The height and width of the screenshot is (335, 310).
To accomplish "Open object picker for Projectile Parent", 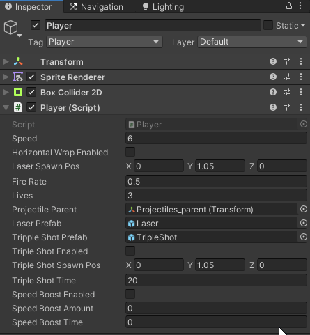I will click(303, 209).
